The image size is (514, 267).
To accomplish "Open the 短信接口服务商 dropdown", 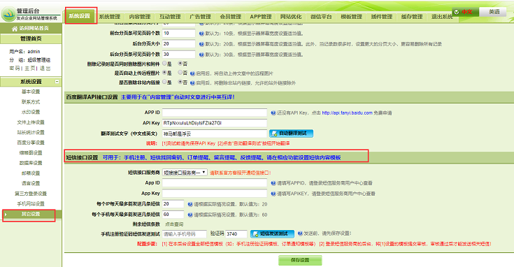I will click(x=185, y=173).
